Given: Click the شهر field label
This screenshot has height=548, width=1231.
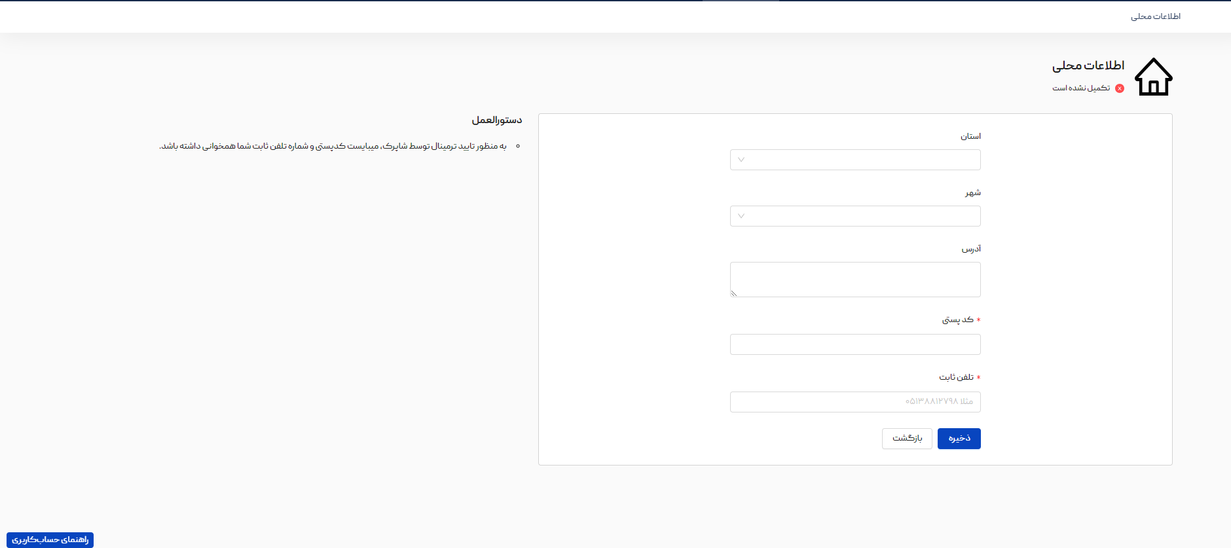Looking at the screenshot, I should pos(973,192).
